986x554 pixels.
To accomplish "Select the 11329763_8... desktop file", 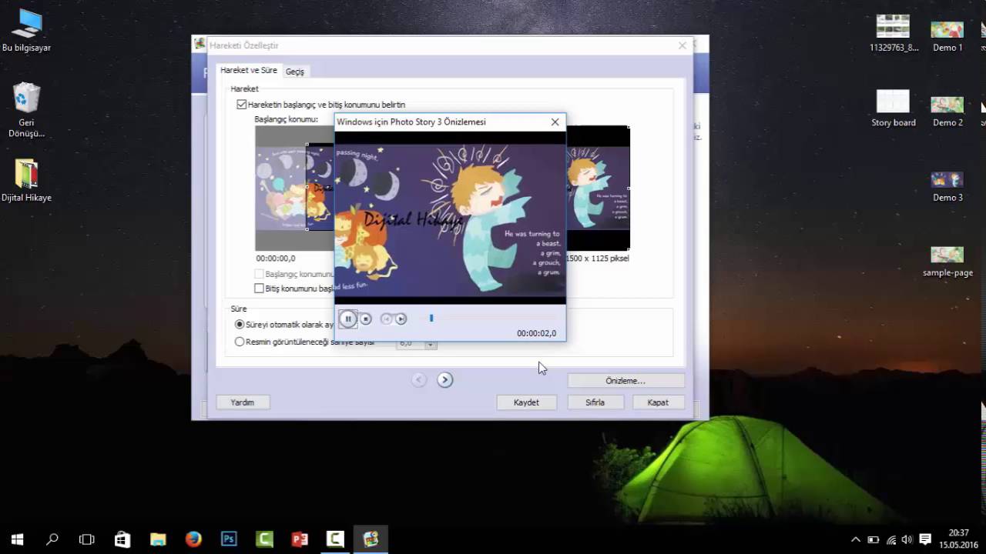I will tap(894, 34).
